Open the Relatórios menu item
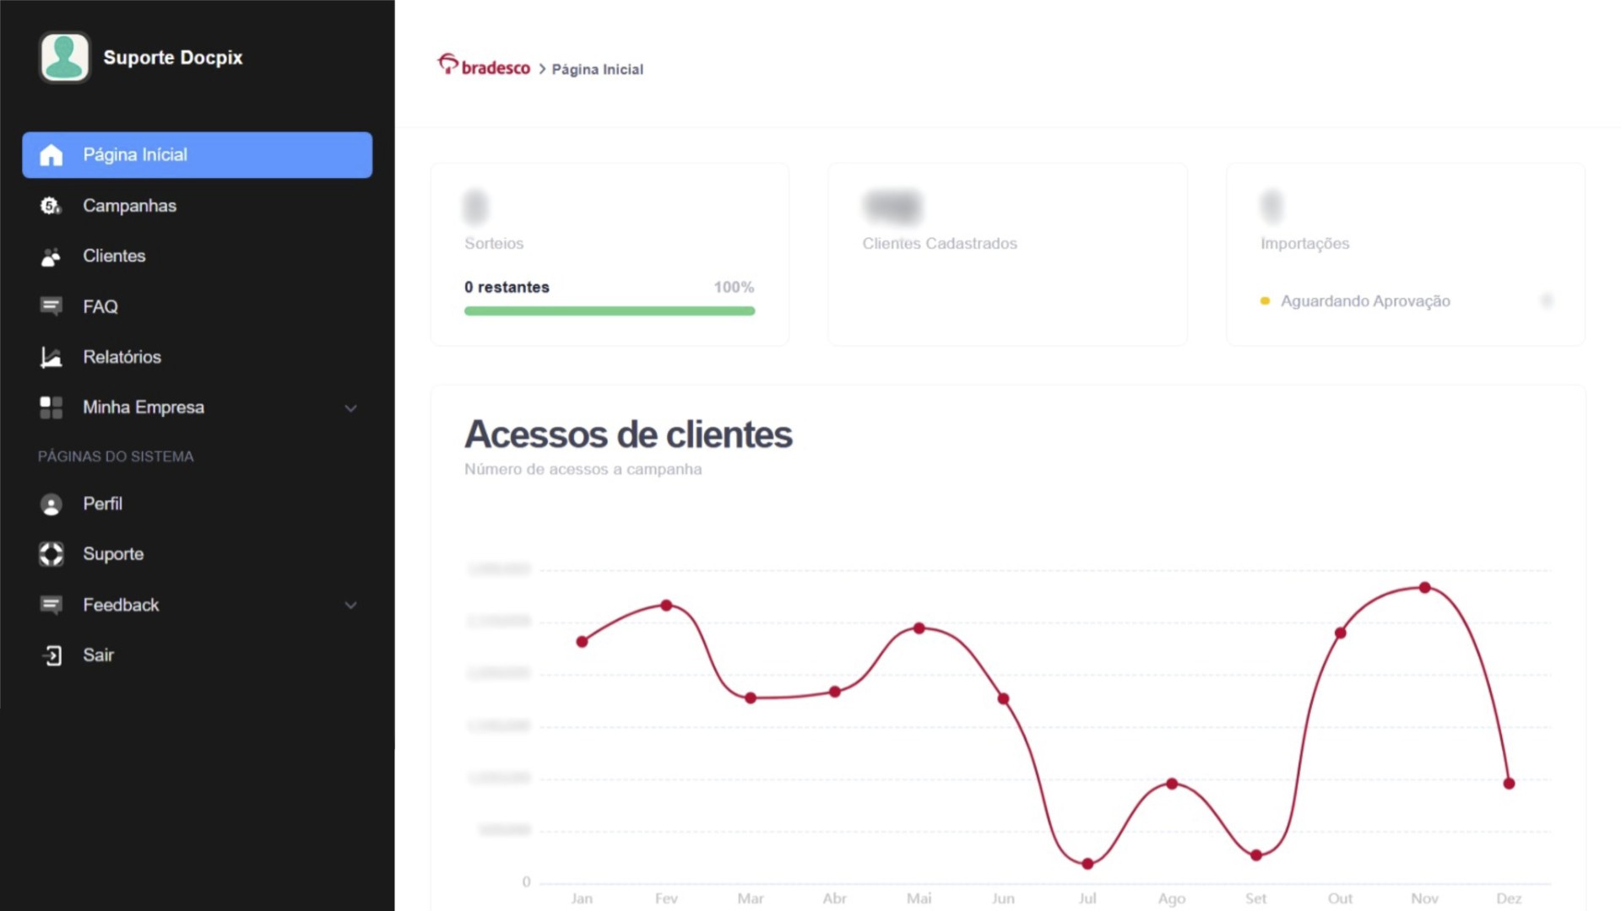The image size is (1621, 911). pyautogui.click(x=122, y=357)
